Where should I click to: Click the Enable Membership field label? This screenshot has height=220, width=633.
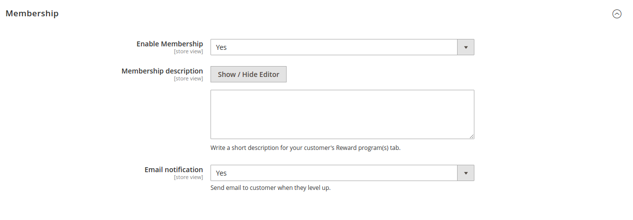[169, 44]
